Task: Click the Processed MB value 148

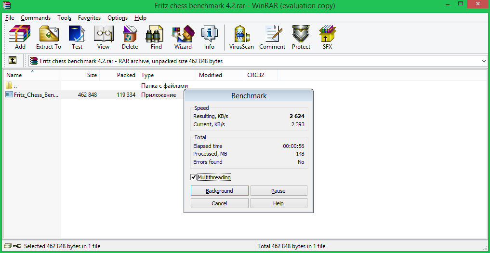Action: [x=300, y=154]
